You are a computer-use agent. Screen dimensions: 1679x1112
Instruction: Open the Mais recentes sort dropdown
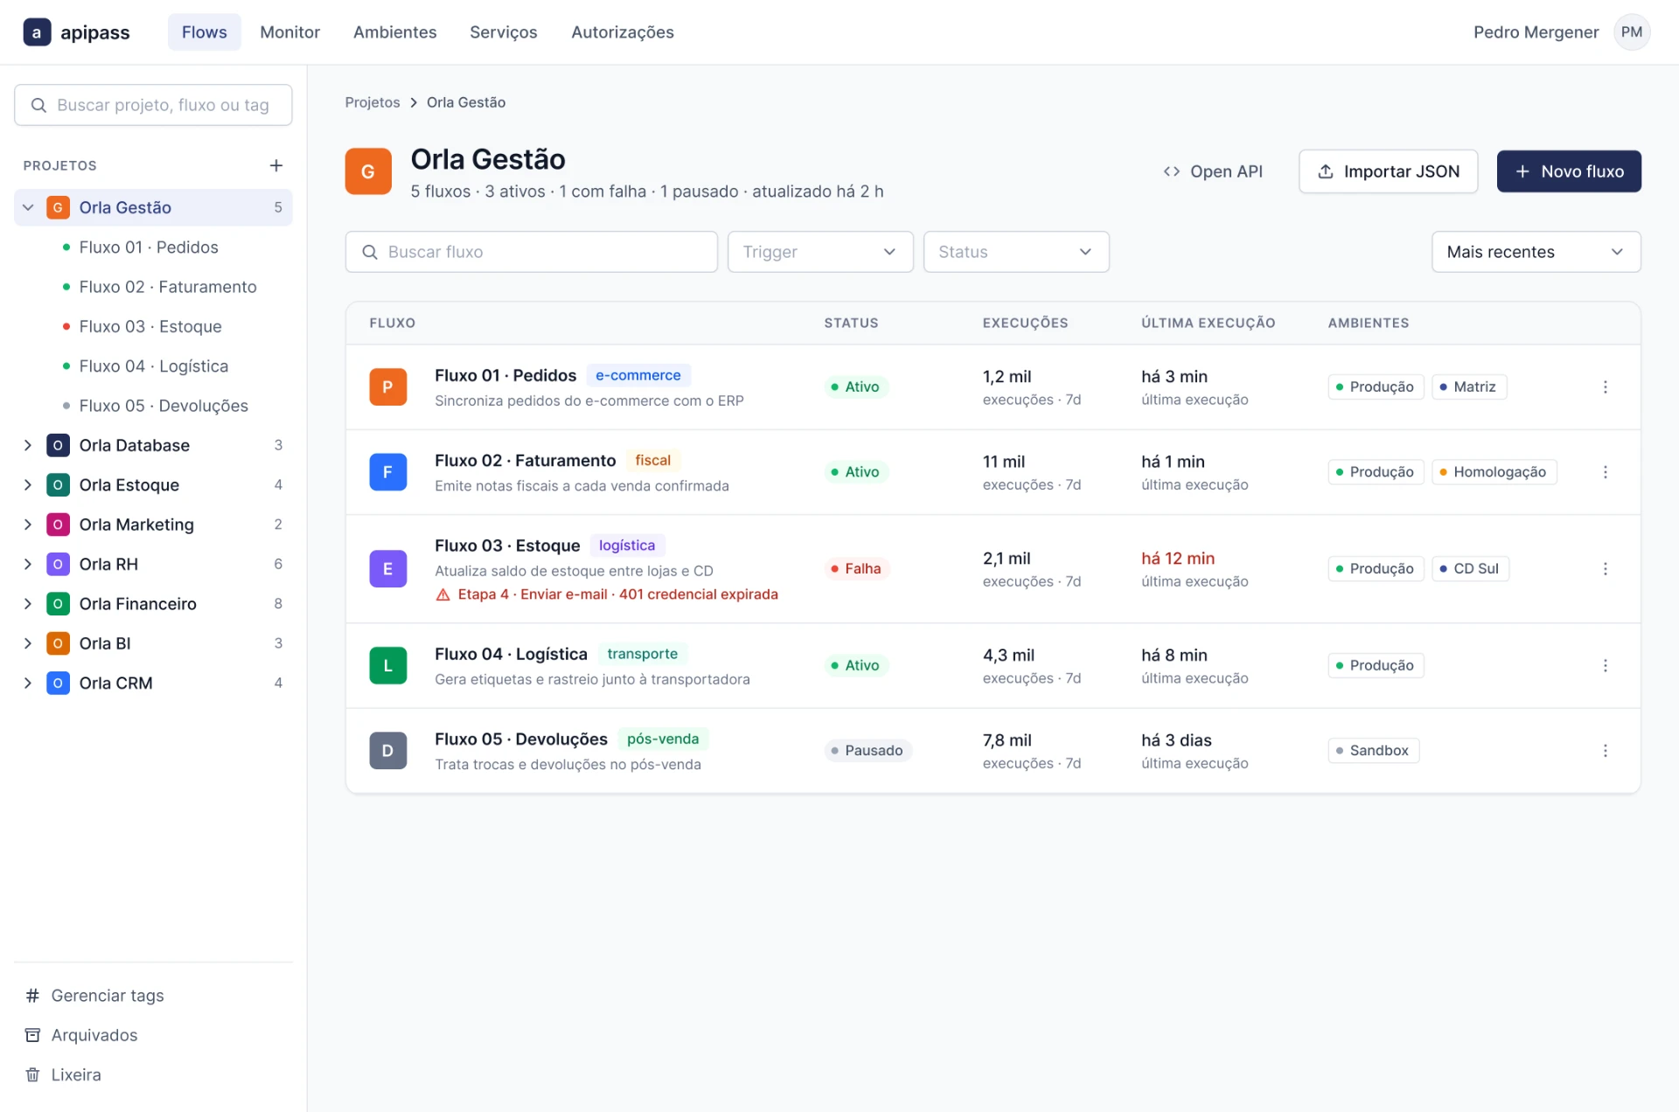pyautogui.click(x=1536, y=252)
